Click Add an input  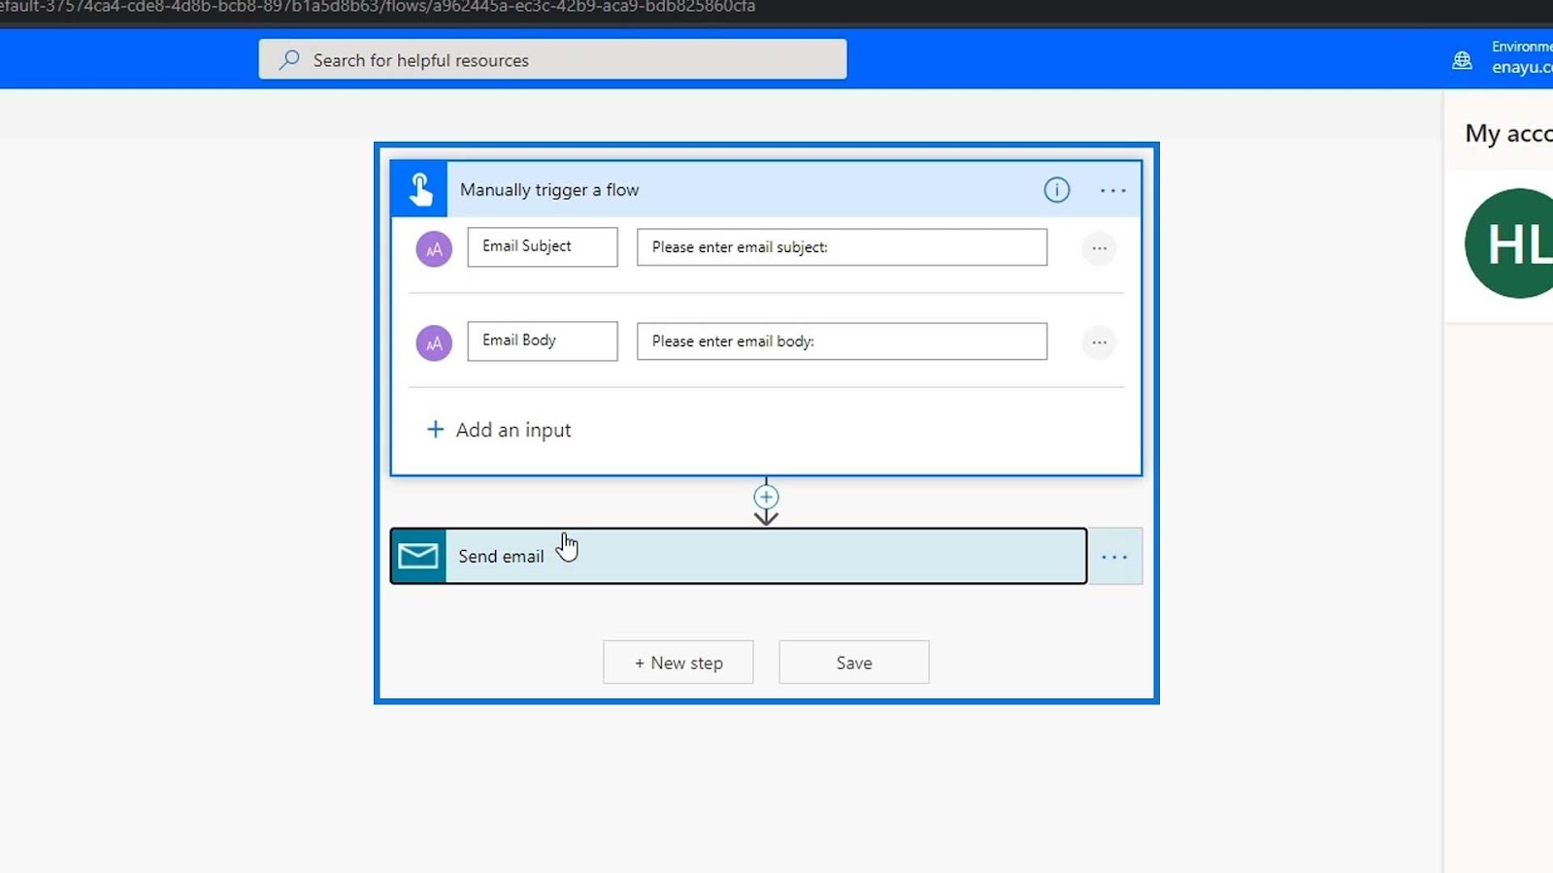click(499, 430)
